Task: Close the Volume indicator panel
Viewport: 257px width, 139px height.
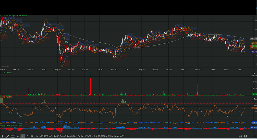Action: [254, 73]
